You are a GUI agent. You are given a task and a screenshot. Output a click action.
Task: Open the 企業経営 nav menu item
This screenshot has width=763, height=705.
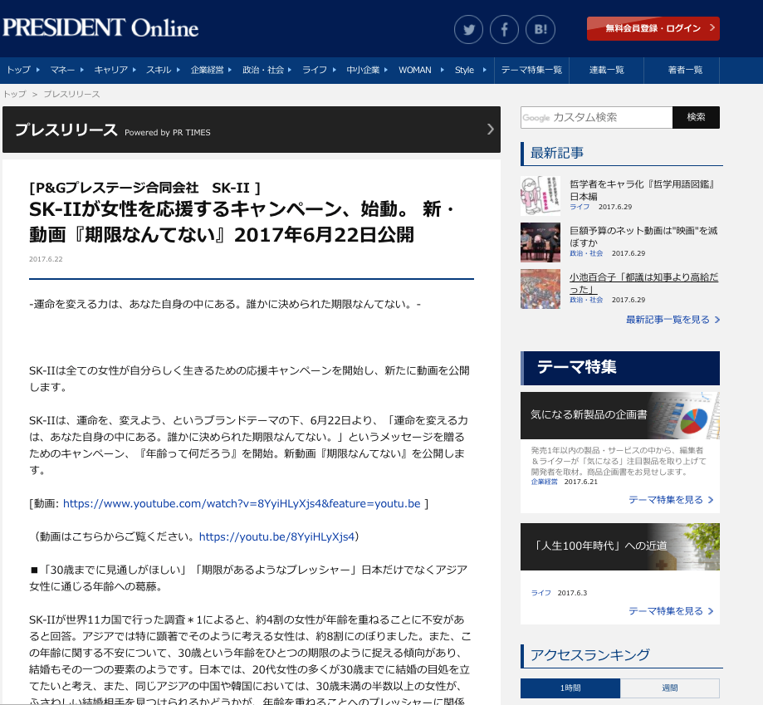click(211, 70)
